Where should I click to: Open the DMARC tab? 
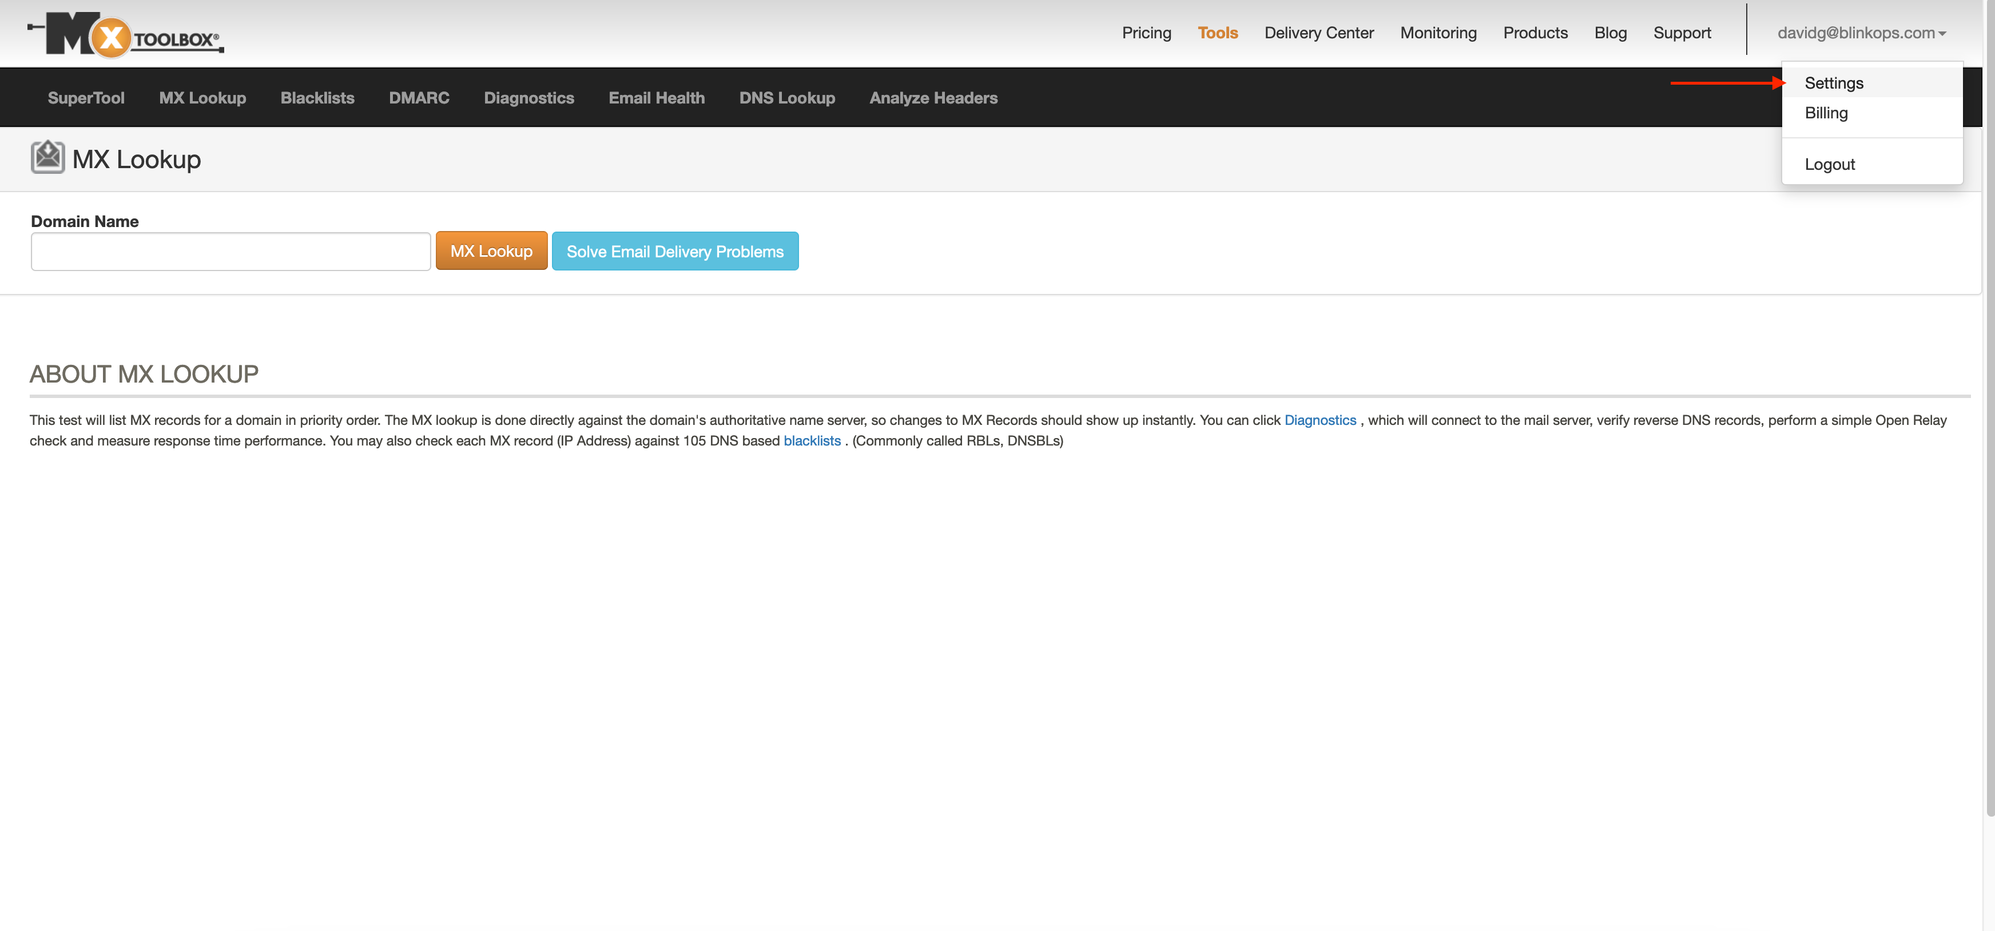pos(419,98)
